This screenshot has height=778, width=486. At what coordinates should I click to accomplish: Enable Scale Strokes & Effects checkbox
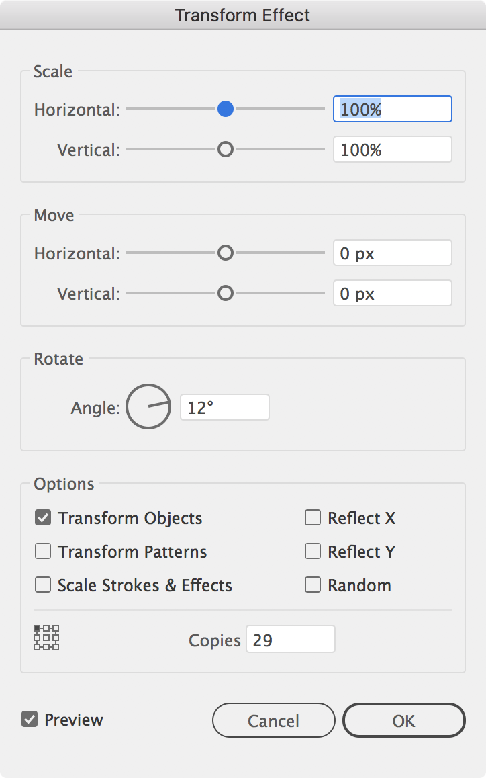point(43,585)
